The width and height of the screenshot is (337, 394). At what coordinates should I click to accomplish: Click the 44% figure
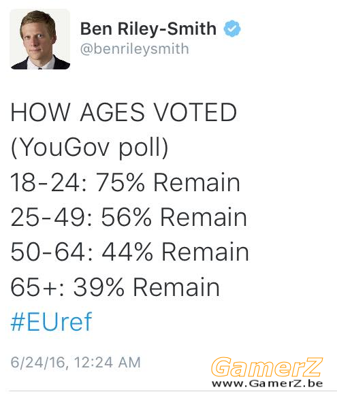click(x=127, y=252)
